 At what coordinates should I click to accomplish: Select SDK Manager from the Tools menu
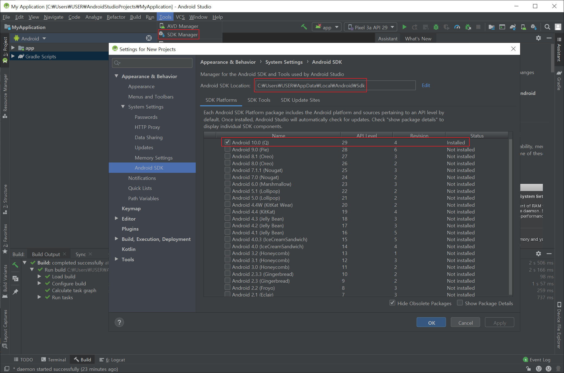click(x=179, y=34)
